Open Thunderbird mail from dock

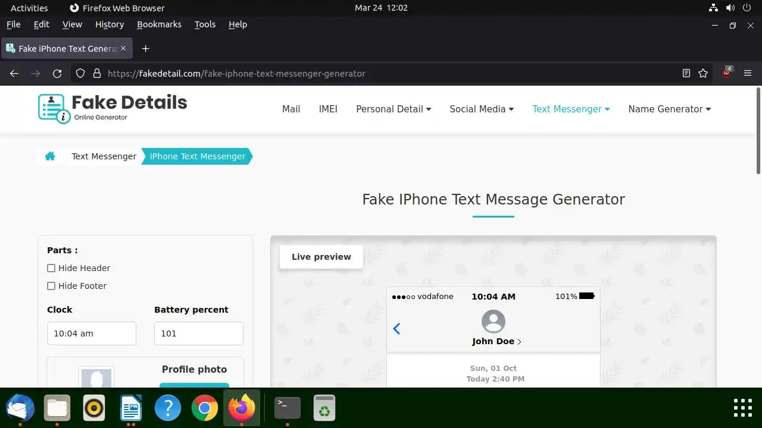(20, 408)
